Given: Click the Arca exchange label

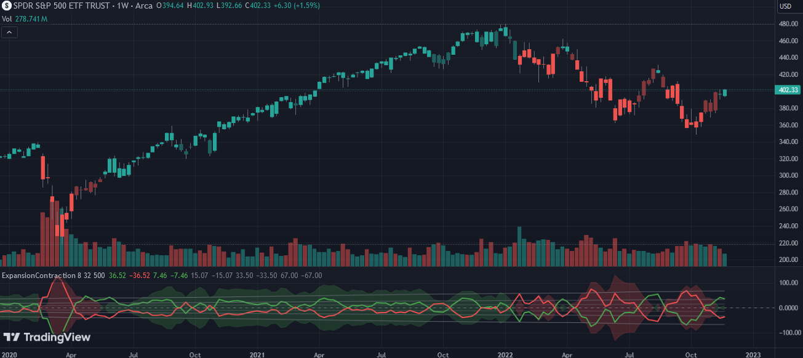Looking at the screenshot, I should 143,6.
